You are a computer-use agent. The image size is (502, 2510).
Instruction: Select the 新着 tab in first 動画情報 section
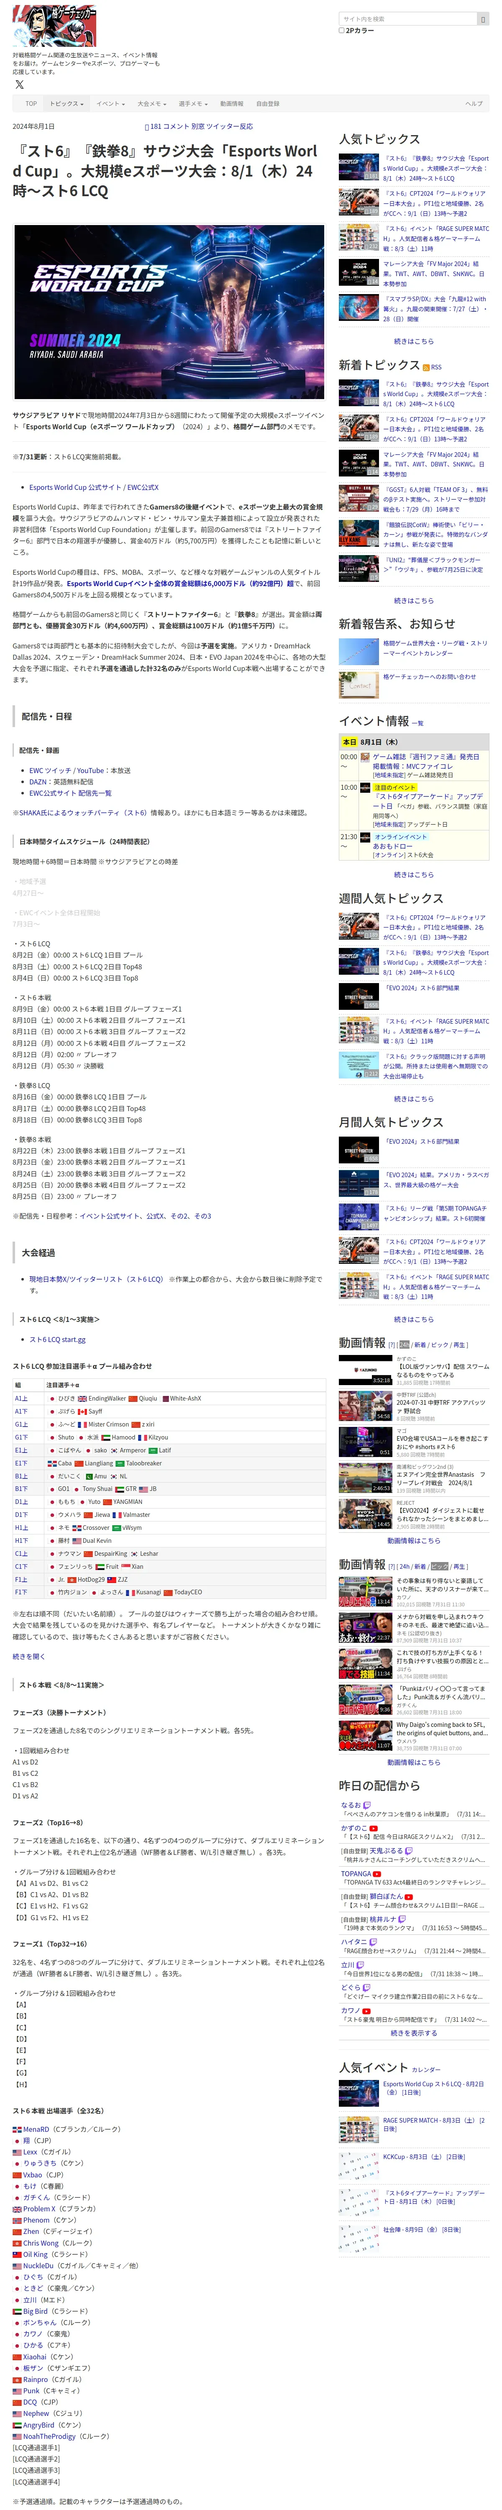(420, 1345)
